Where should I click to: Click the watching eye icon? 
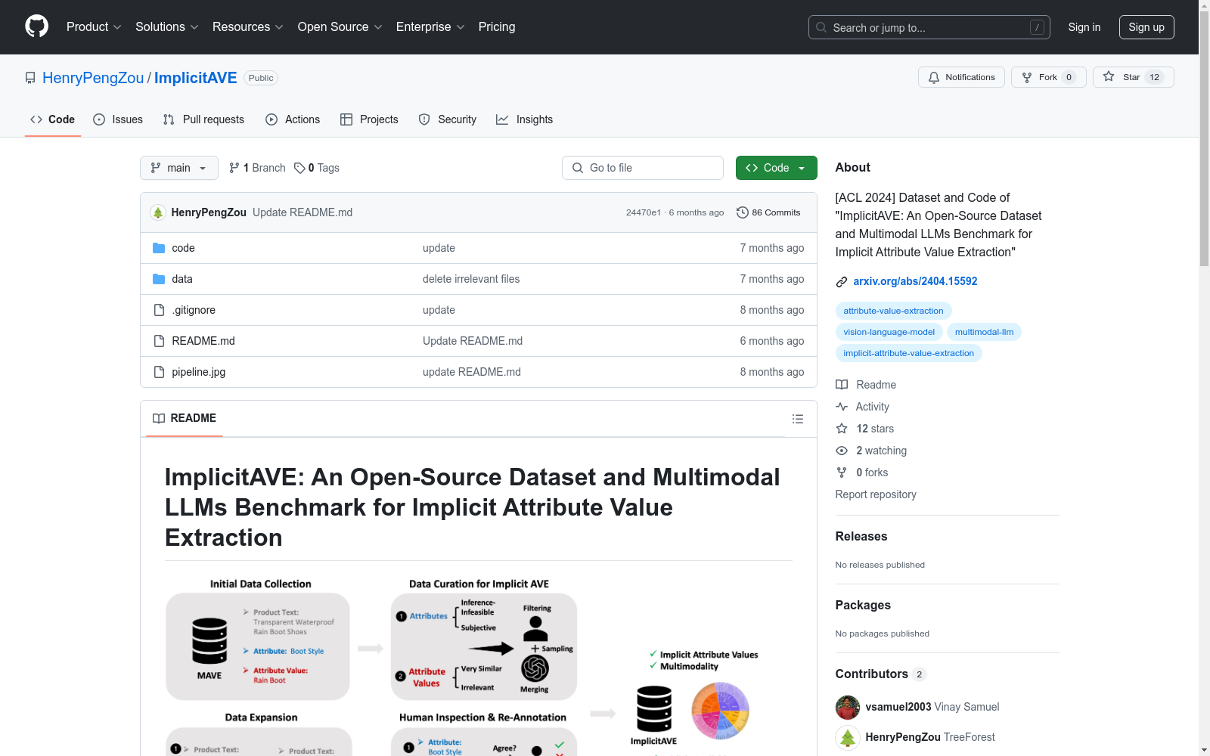pyautogui.click(x=842, y=451)
